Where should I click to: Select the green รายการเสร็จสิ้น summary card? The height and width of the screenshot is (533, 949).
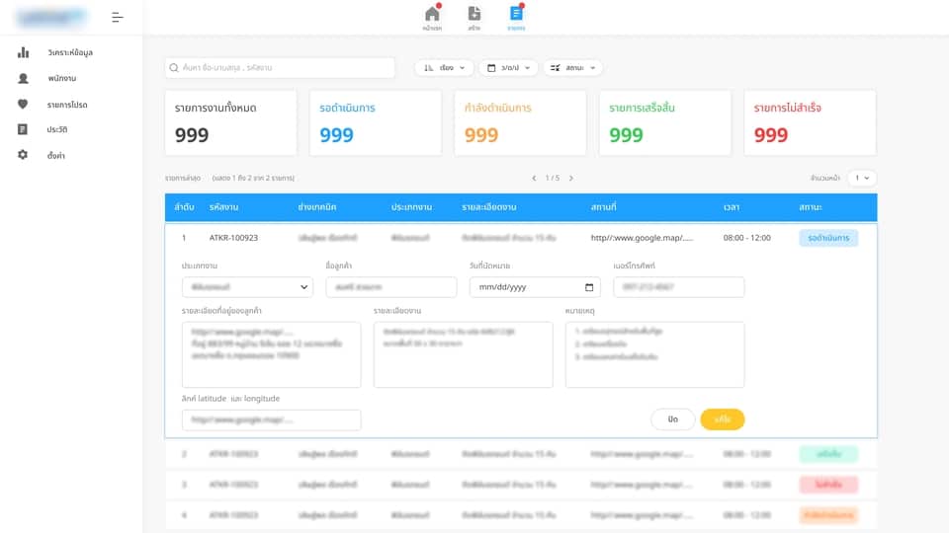[665, 122]
